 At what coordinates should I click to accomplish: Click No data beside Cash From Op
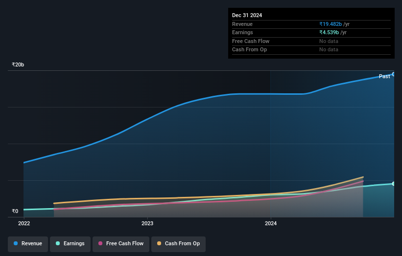pyautogui.click(x=329, y=50)
